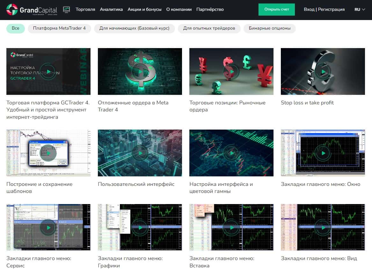Expand the RU language dropdown
The image size is (372, 269).
pos(360,10)
